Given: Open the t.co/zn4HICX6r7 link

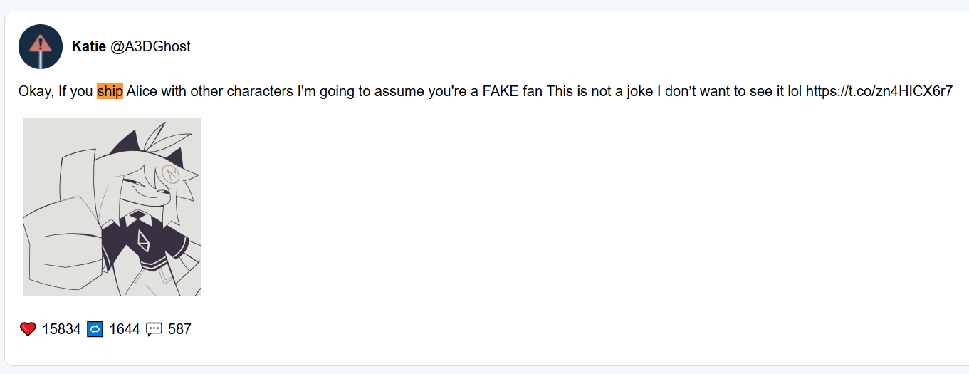Looking at the screenshot, I should click(x=879, y=92).
